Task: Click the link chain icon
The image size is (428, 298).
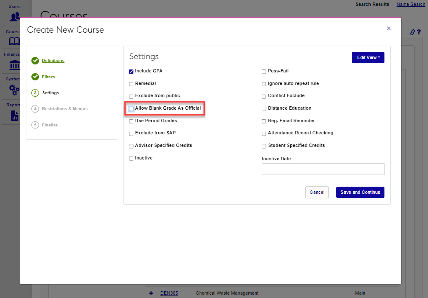Action: 412,32
